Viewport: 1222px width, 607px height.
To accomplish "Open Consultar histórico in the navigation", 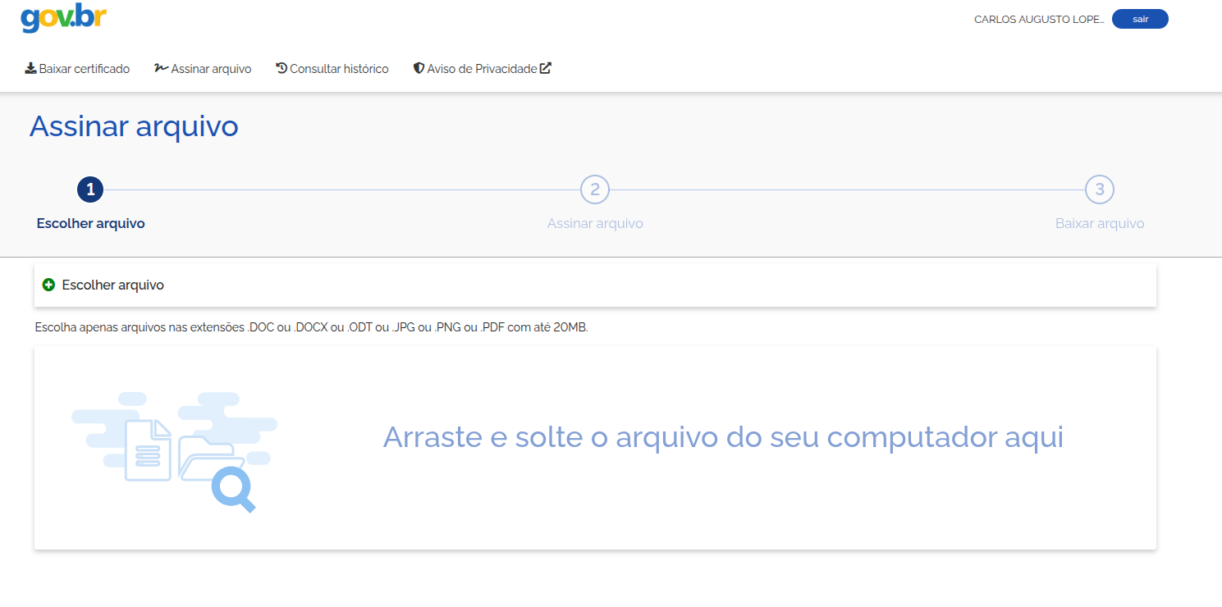I will [x=332, y=69].
